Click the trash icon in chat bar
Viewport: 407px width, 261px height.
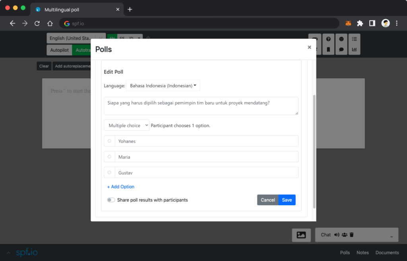coord(352,235)
